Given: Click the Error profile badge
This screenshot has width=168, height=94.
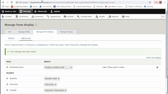Looking at the screenshot, I should coord(158,2).
